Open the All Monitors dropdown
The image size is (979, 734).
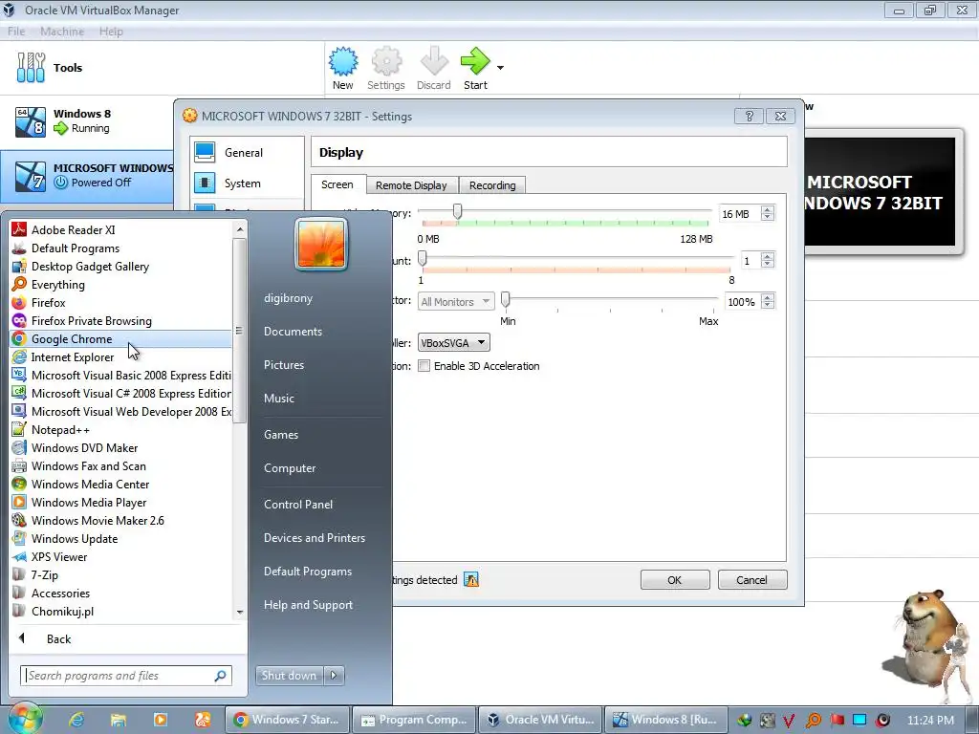coord(456,301)
